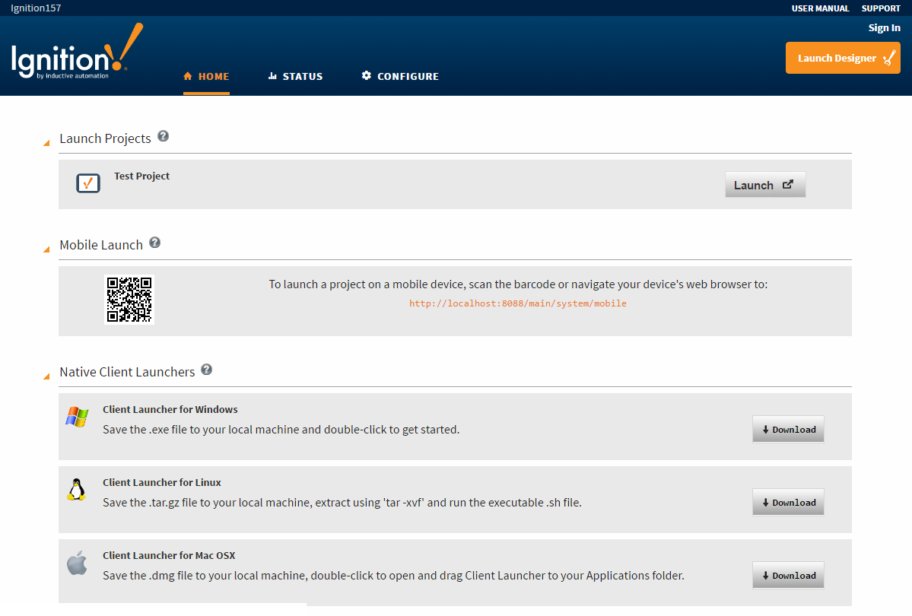Launch the Test Project
Viewport: 912px width, 616px height.
click(x=764, y=185)
